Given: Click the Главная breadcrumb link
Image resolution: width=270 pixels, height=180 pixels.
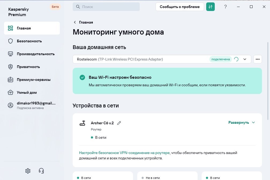Looking at the screenshot, I should pos(86,22).
